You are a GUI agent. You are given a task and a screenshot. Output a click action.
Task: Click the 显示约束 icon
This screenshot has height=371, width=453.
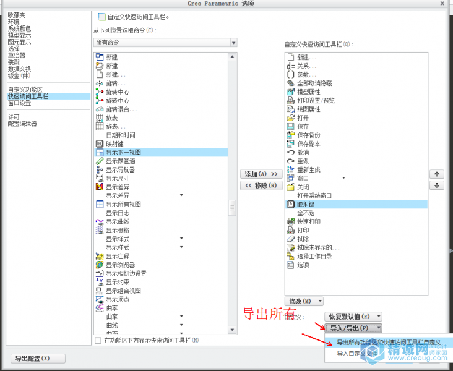pos(100,282)
